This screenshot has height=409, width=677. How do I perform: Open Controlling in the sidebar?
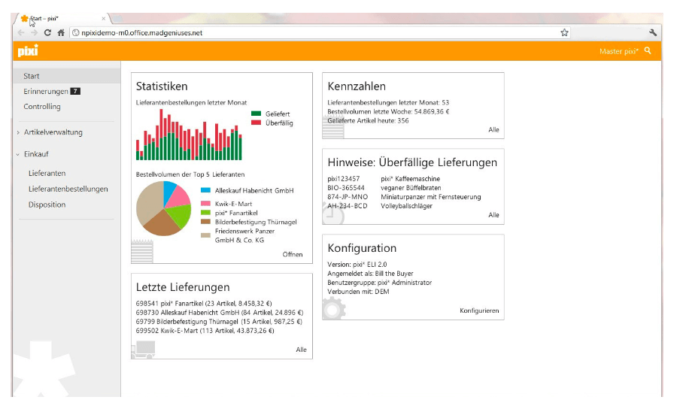click(x=42, y=107)
